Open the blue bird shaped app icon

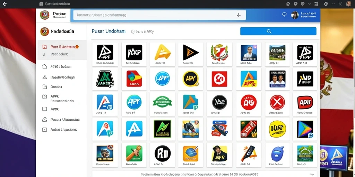pyautogui.click(x=277, y=153)
